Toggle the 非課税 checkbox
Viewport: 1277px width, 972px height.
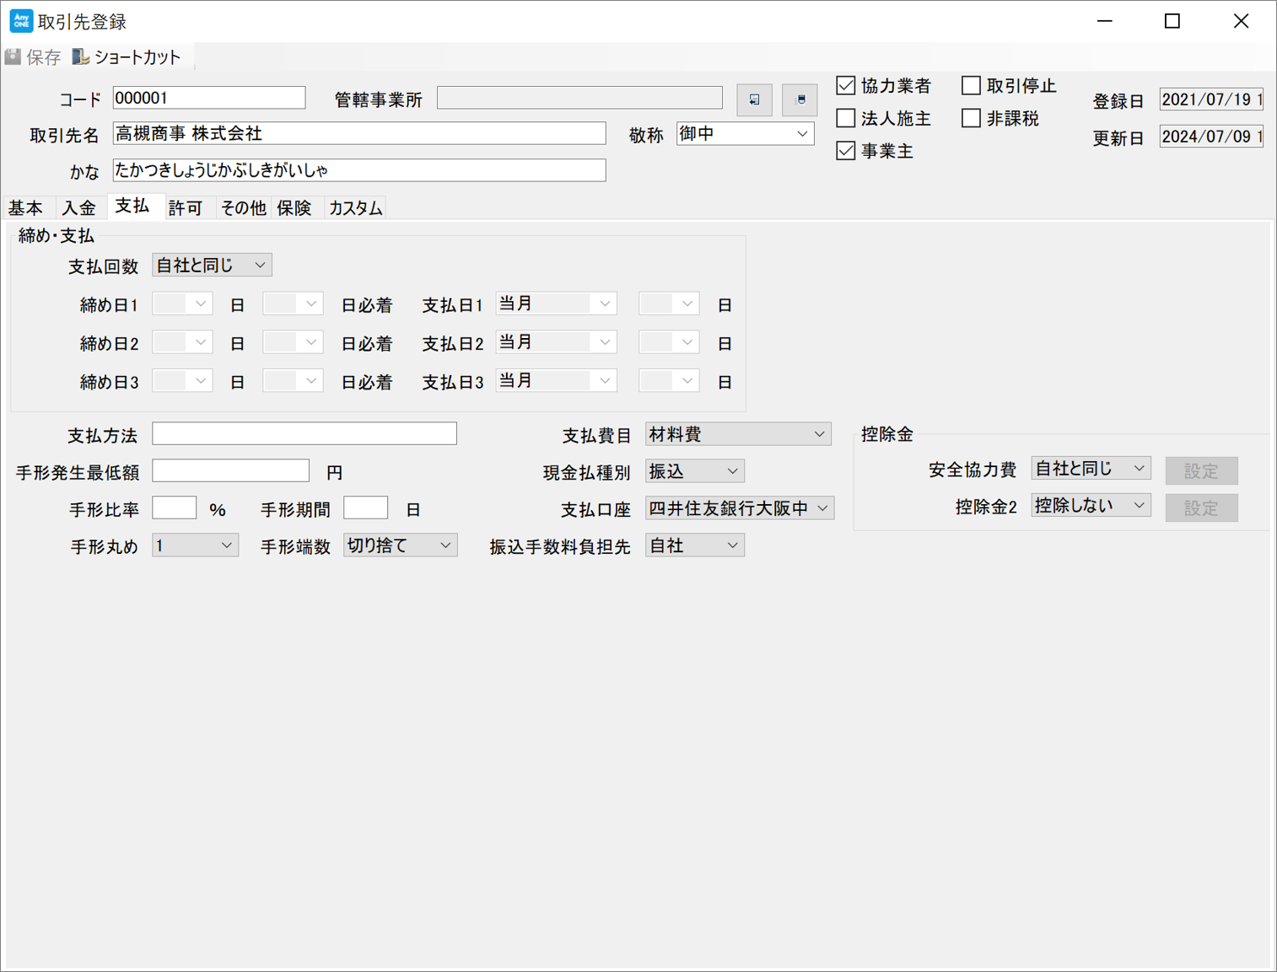[971, 119]
